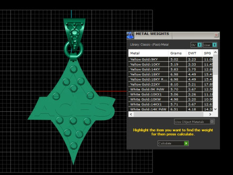233x175 pixels.
Task: Sort by the DWT column header
Action: [194, 53]
